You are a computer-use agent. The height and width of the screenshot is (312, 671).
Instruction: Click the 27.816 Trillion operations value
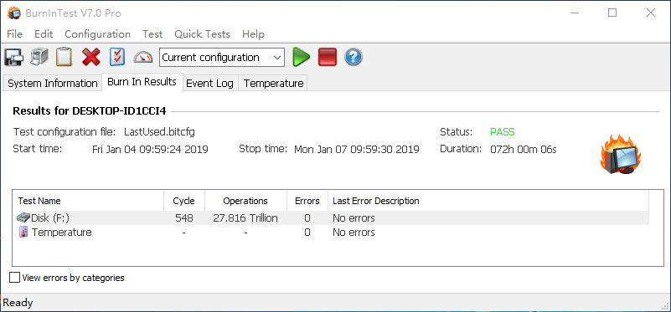(245, 218)
